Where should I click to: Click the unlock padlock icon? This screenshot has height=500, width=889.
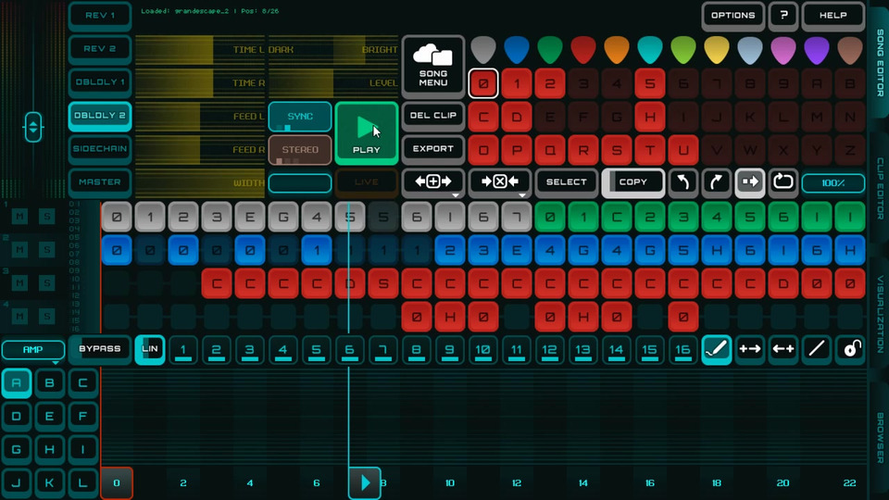click(x=850, y=349)
